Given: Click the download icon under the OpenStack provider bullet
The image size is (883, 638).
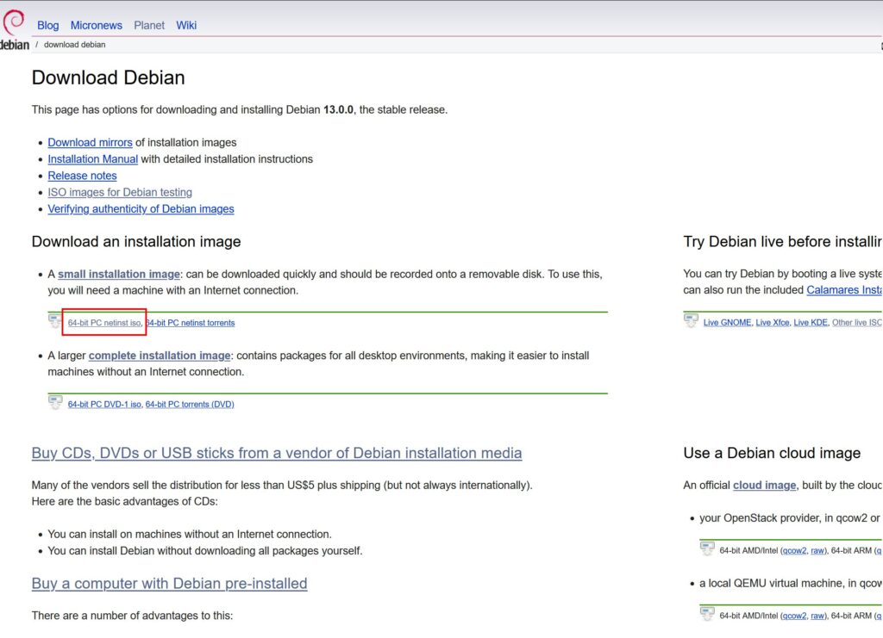Looking at the screenshot, I should (x=707, y=548).
